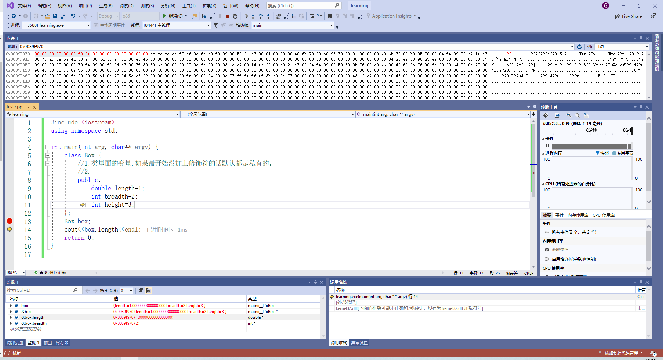663x360 pixels.
Task: Click the Watch search box
Action: pos(44,291)
